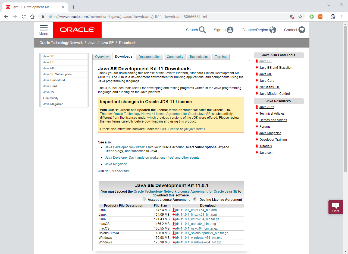This screenshot has width=348, height=254.
Task: Click the orange EX extension icon
Action: click(320, 17)
